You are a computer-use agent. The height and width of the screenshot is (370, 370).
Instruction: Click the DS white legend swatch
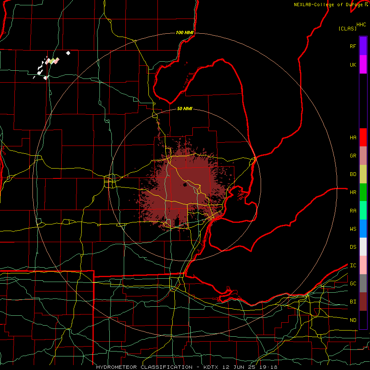click(363, 247)
